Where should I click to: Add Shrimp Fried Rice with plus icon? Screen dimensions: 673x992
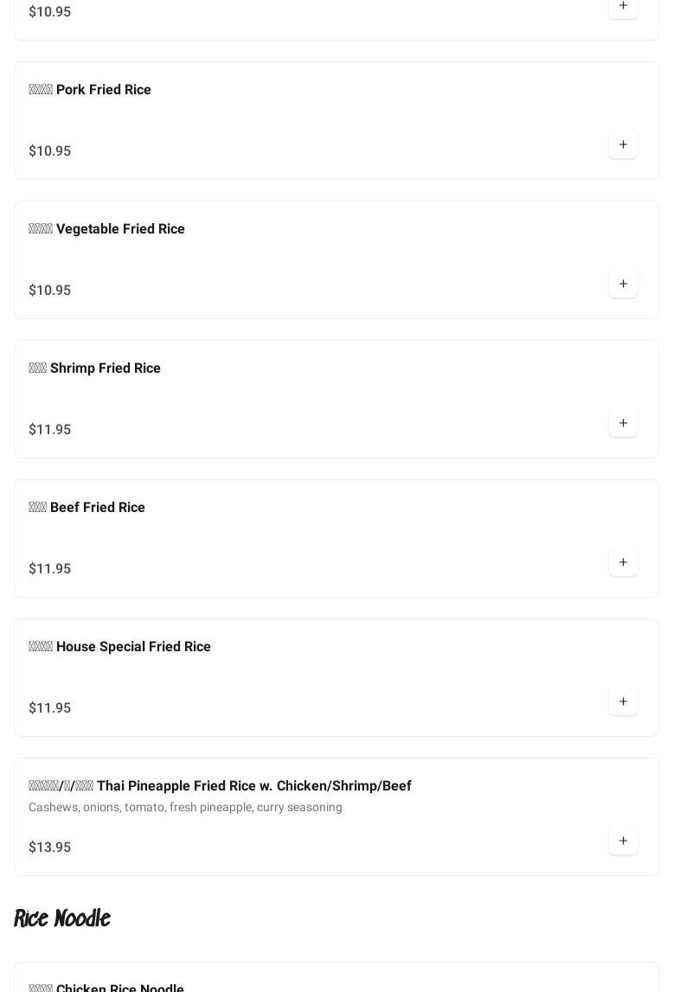coord(623,423)
